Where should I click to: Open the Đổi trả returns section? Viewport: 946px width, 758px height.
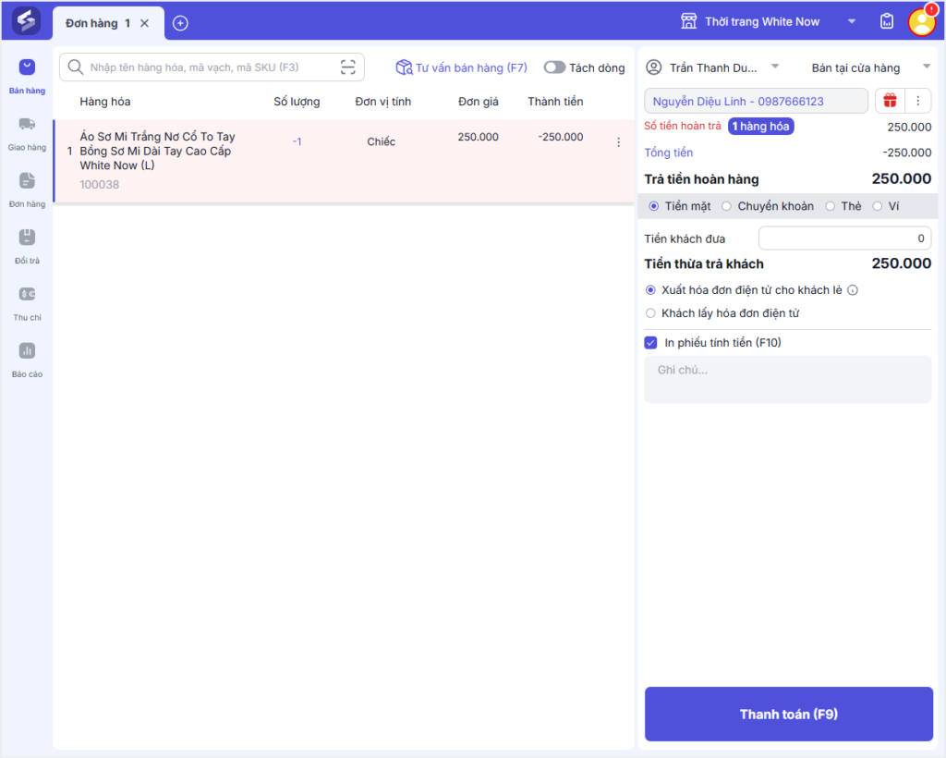27,247
